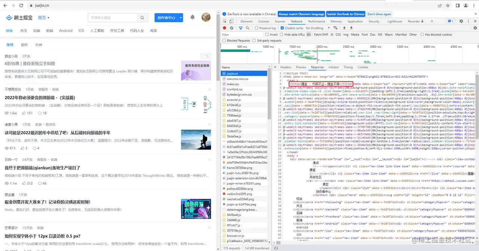Viewport: 479px width, 251px height.
Task: Close the request details pane
Action: [276, 67]
